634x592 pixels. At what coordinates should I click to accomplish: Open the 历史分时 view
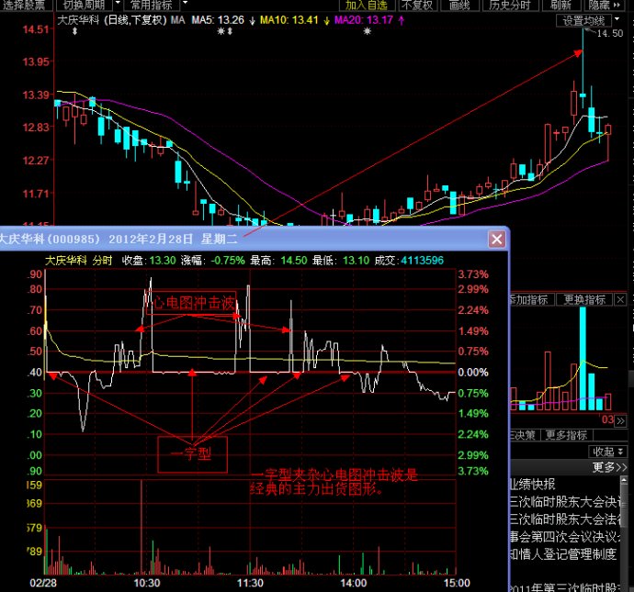510,5
